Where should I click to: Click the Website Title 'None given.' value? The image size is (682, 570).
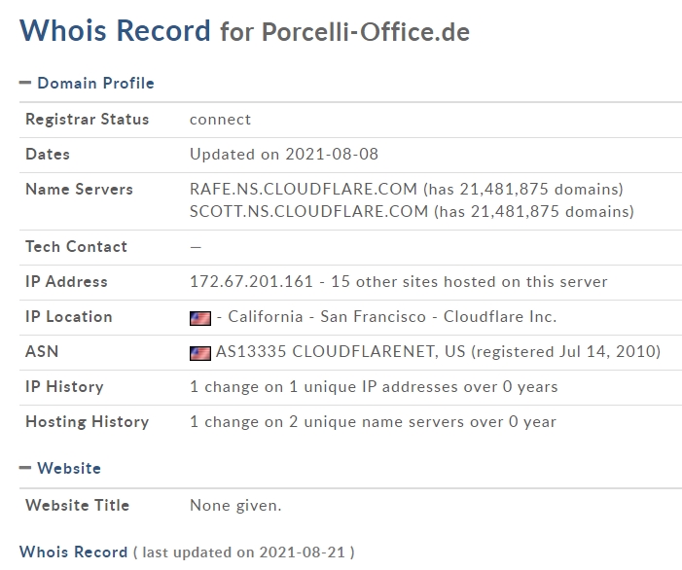click(235, 506)
